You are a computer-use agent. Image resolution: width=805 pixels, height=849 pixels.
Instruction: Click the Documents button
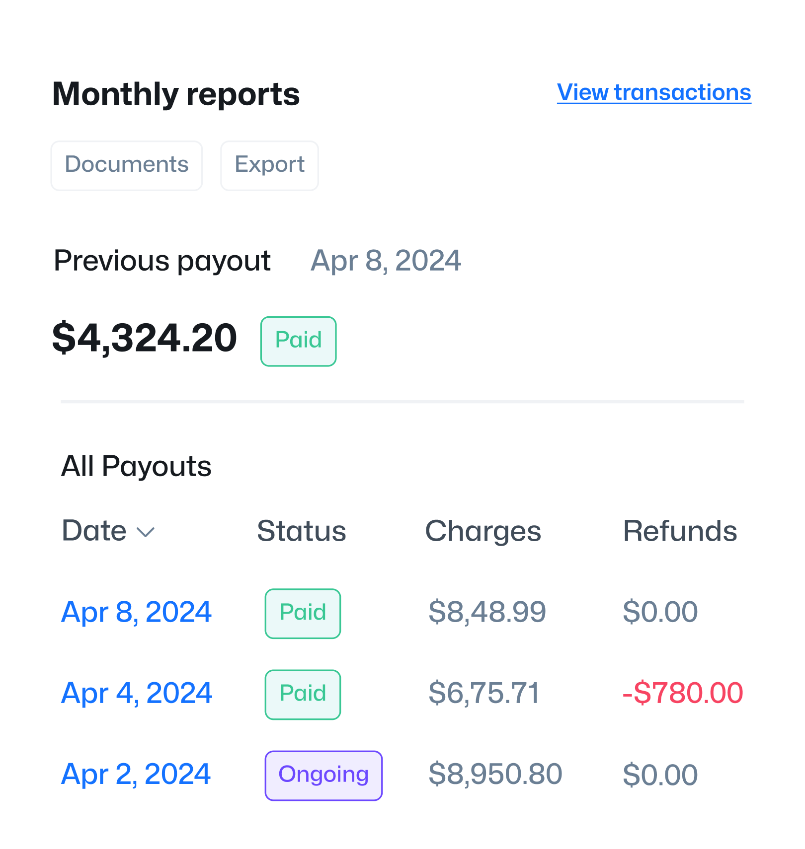126,165
